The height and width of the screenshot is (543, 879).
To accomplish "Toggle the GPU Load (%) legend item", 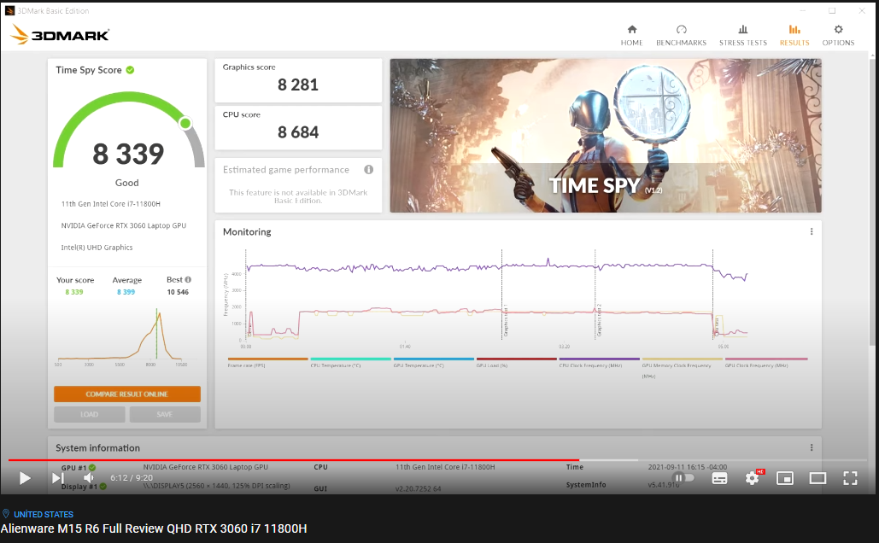I will pos(516,362).
